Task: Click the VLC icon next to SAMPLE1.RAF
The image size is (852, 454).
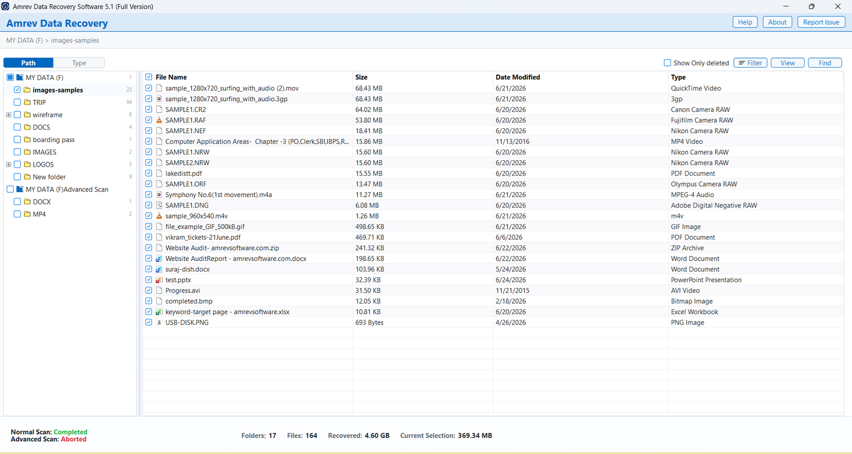Action: click(159, 120)
